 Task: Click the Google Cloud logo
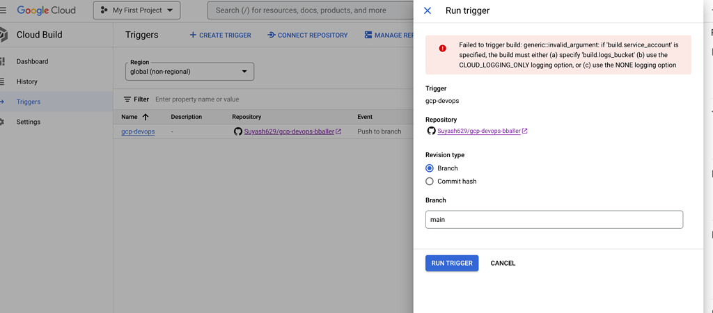(46, 10)
